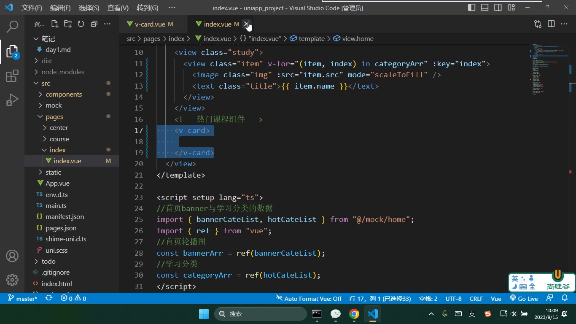
Task: Click the New Folder icon in explorer
Action: pos(68,24)
